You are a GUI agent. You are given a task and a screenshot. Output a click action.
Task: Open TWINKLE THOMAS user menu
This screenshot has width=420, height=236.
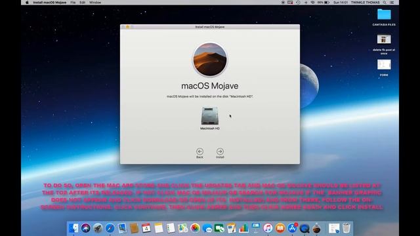tap(365, 3)
